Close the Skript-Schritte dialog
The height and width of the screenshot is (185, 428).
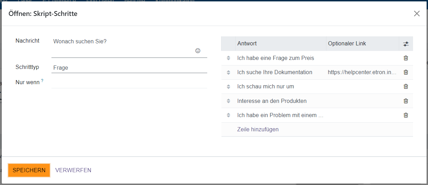point(417,14)
